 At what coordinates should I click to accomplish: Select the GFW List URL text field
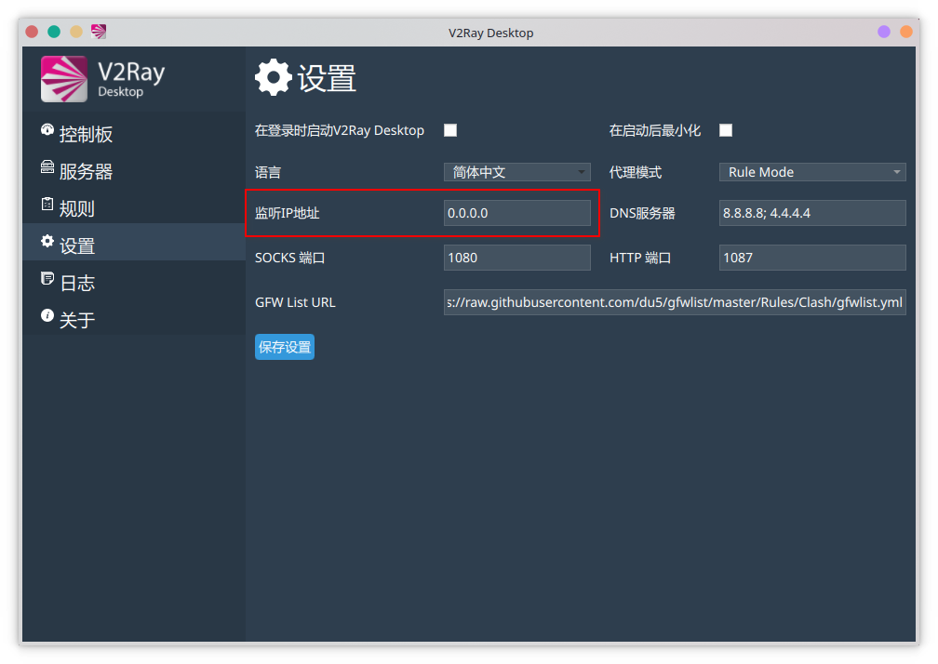[x=674, y=302]
